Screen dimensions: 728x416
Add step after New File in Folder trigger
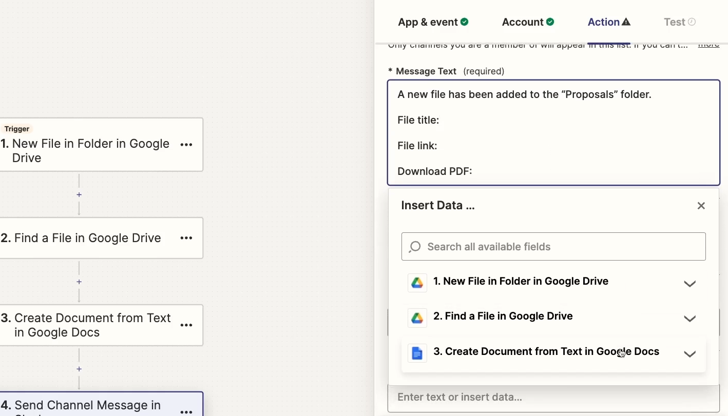[x=79, y=195]
